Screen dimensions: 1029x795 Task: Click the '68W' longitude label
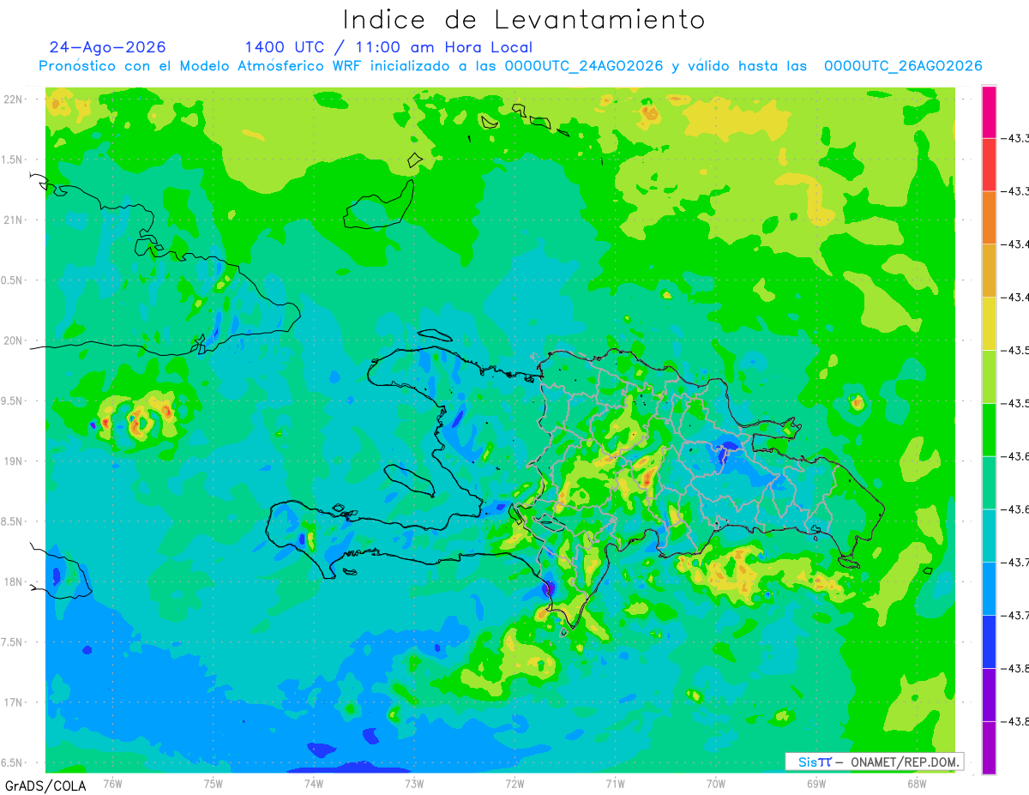(917, 783)
